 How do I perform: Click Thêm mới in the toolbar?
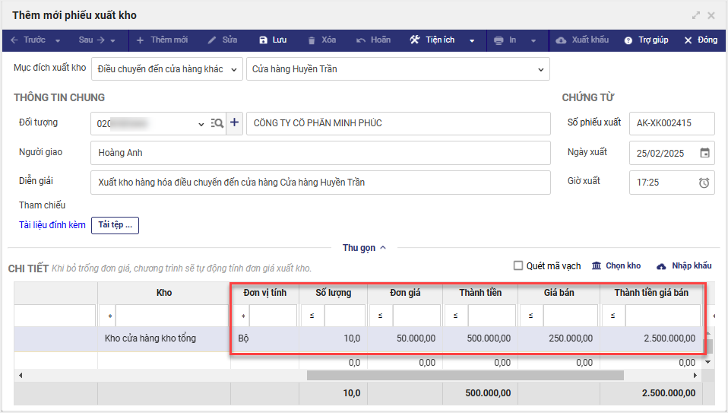162,40
